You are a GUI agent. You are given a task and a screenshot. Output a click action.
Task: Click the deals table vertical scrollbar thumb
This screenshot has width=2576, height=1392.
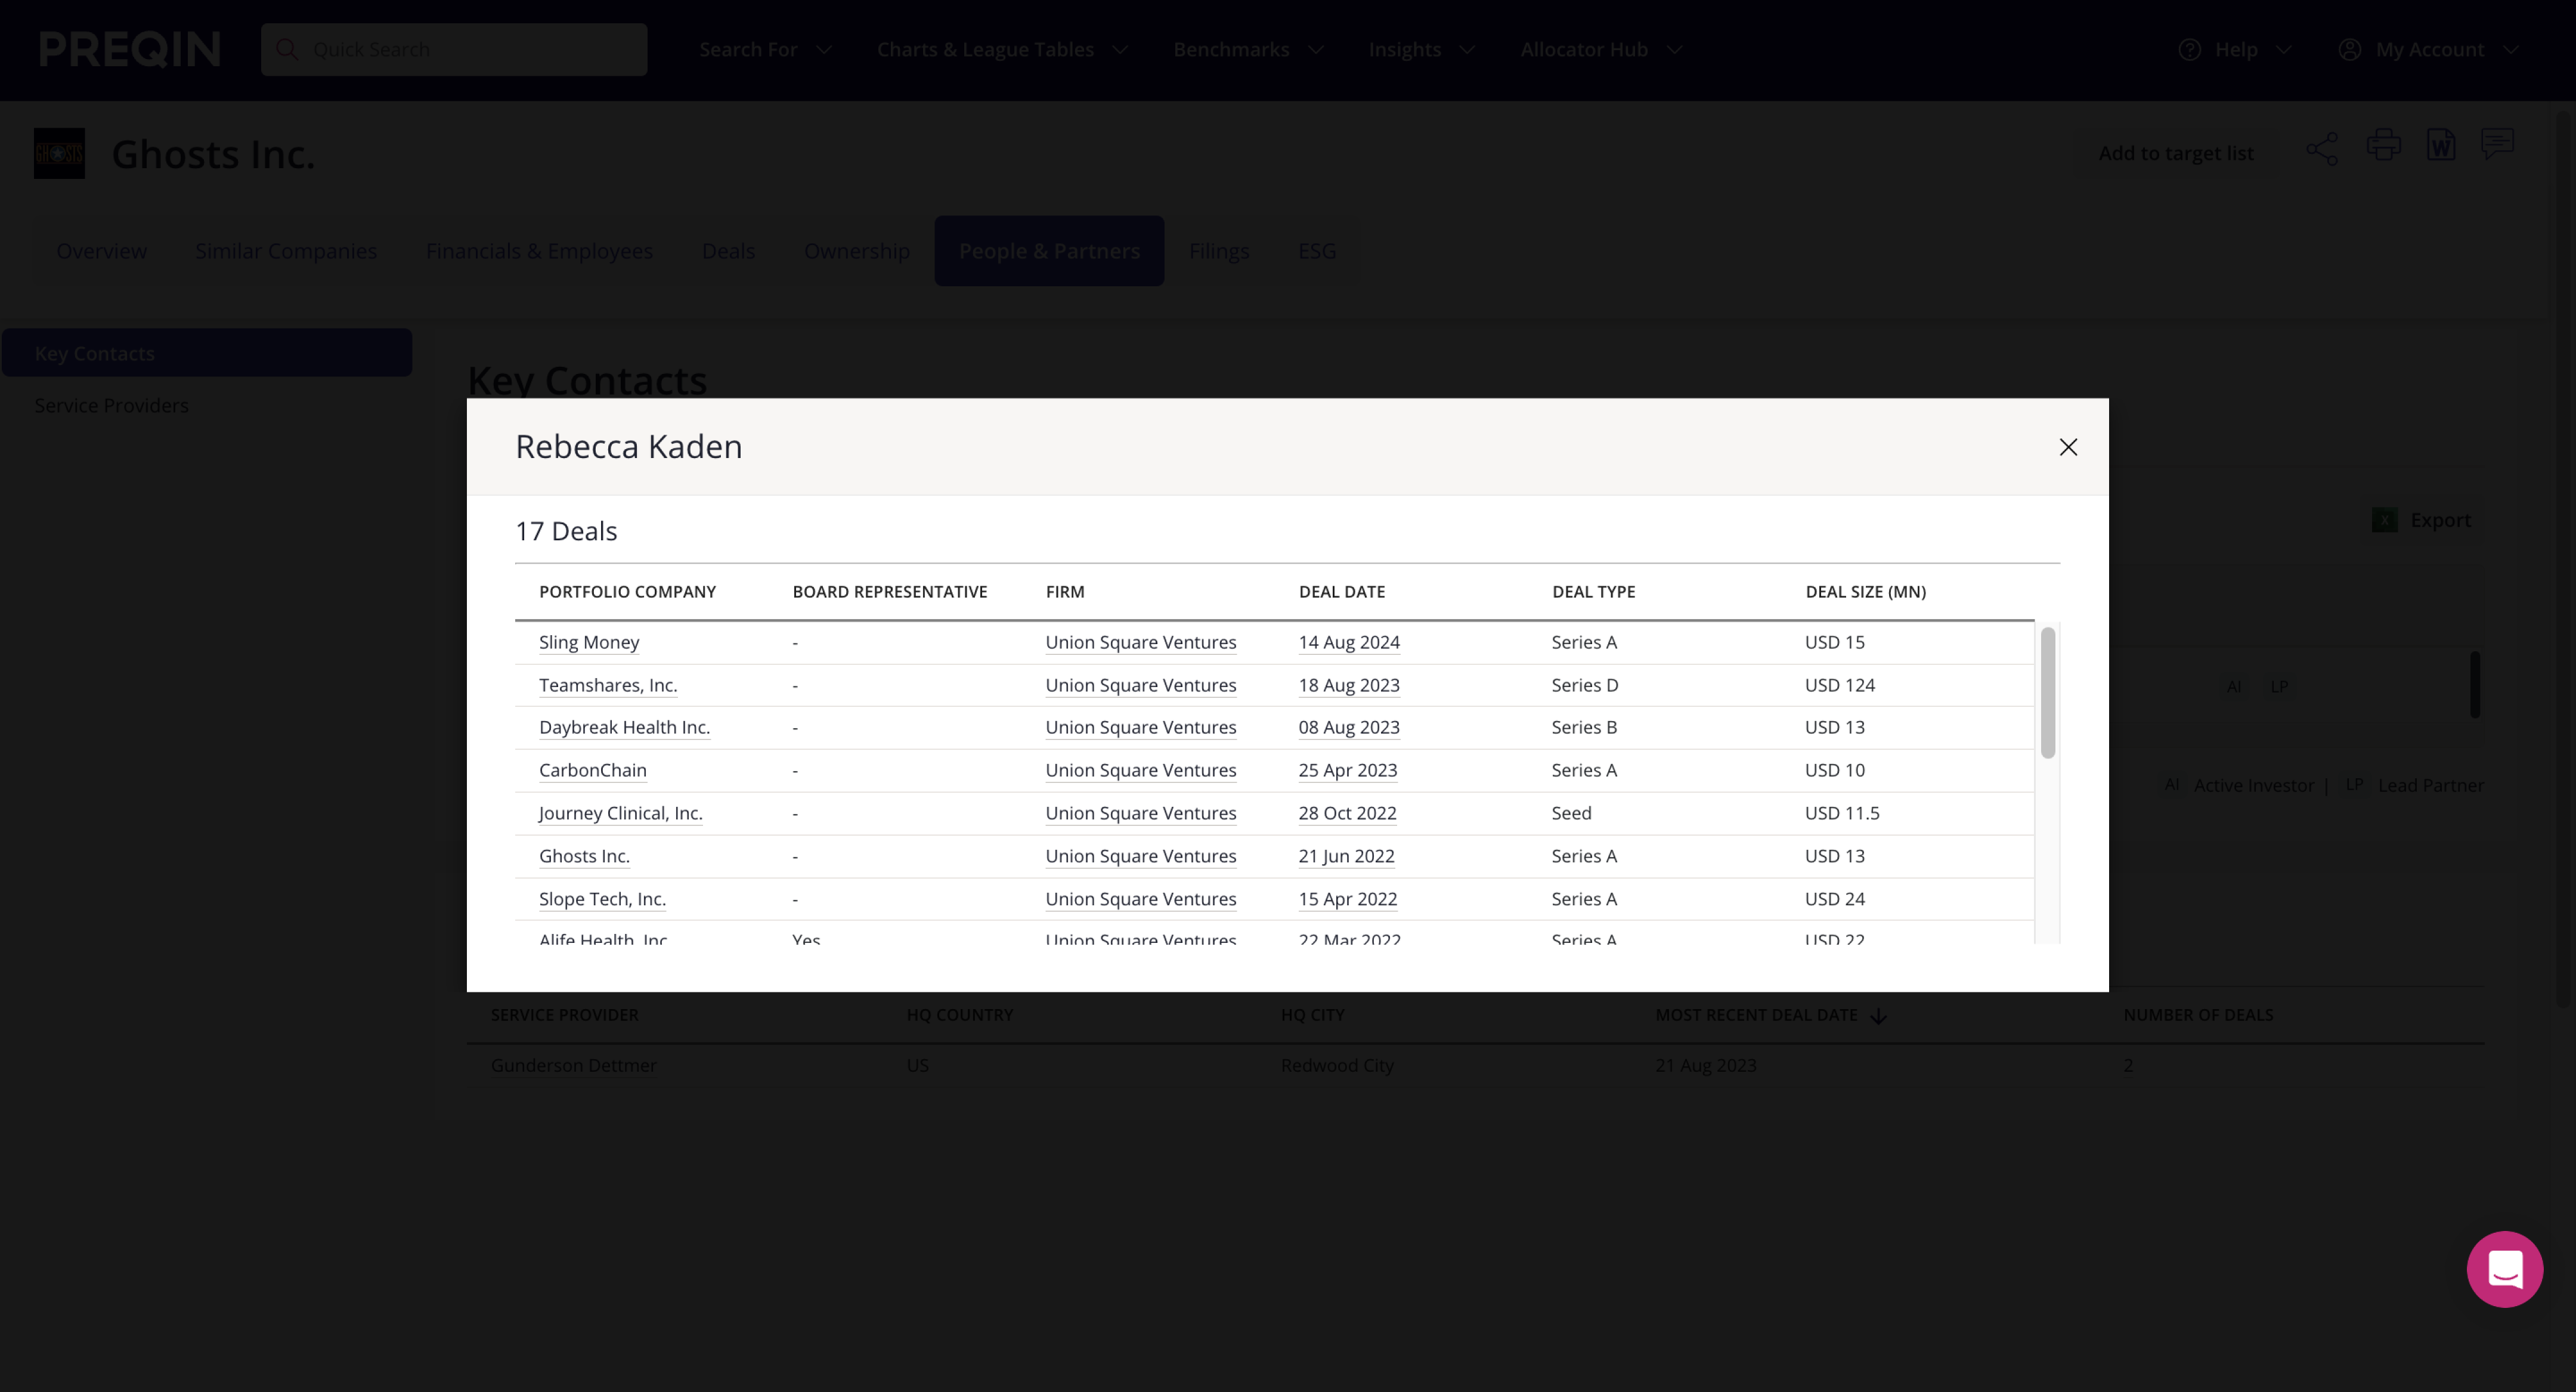(2048, 692)
